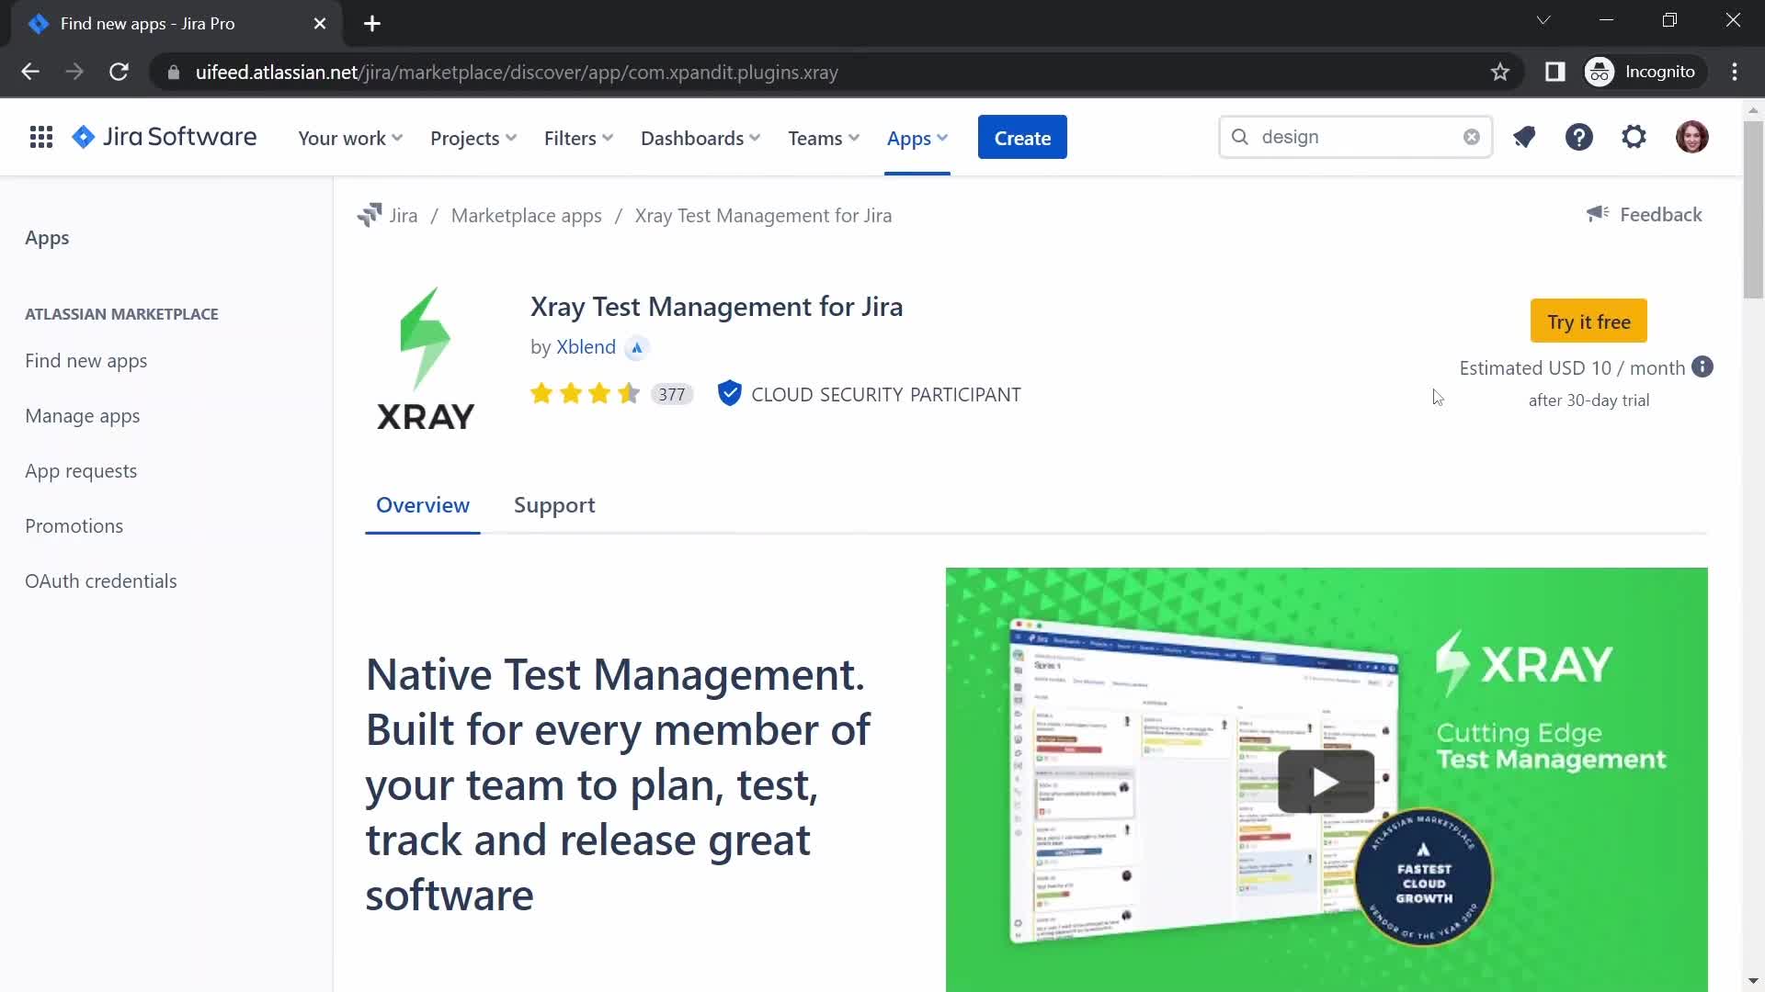This screenshot has width=1765, height=992.
Task: Click the Xray logo/icon in the app listing
Action: pos(425,356)
